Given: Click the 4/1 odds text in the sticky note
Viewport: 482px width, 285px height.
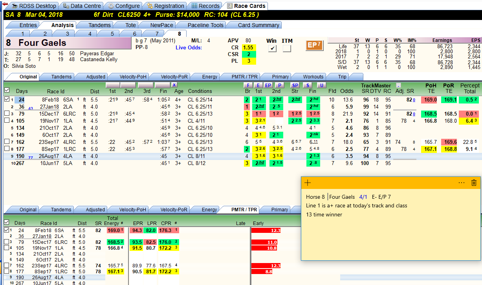Looking at the screenshot, I should (x=363, y=197).
